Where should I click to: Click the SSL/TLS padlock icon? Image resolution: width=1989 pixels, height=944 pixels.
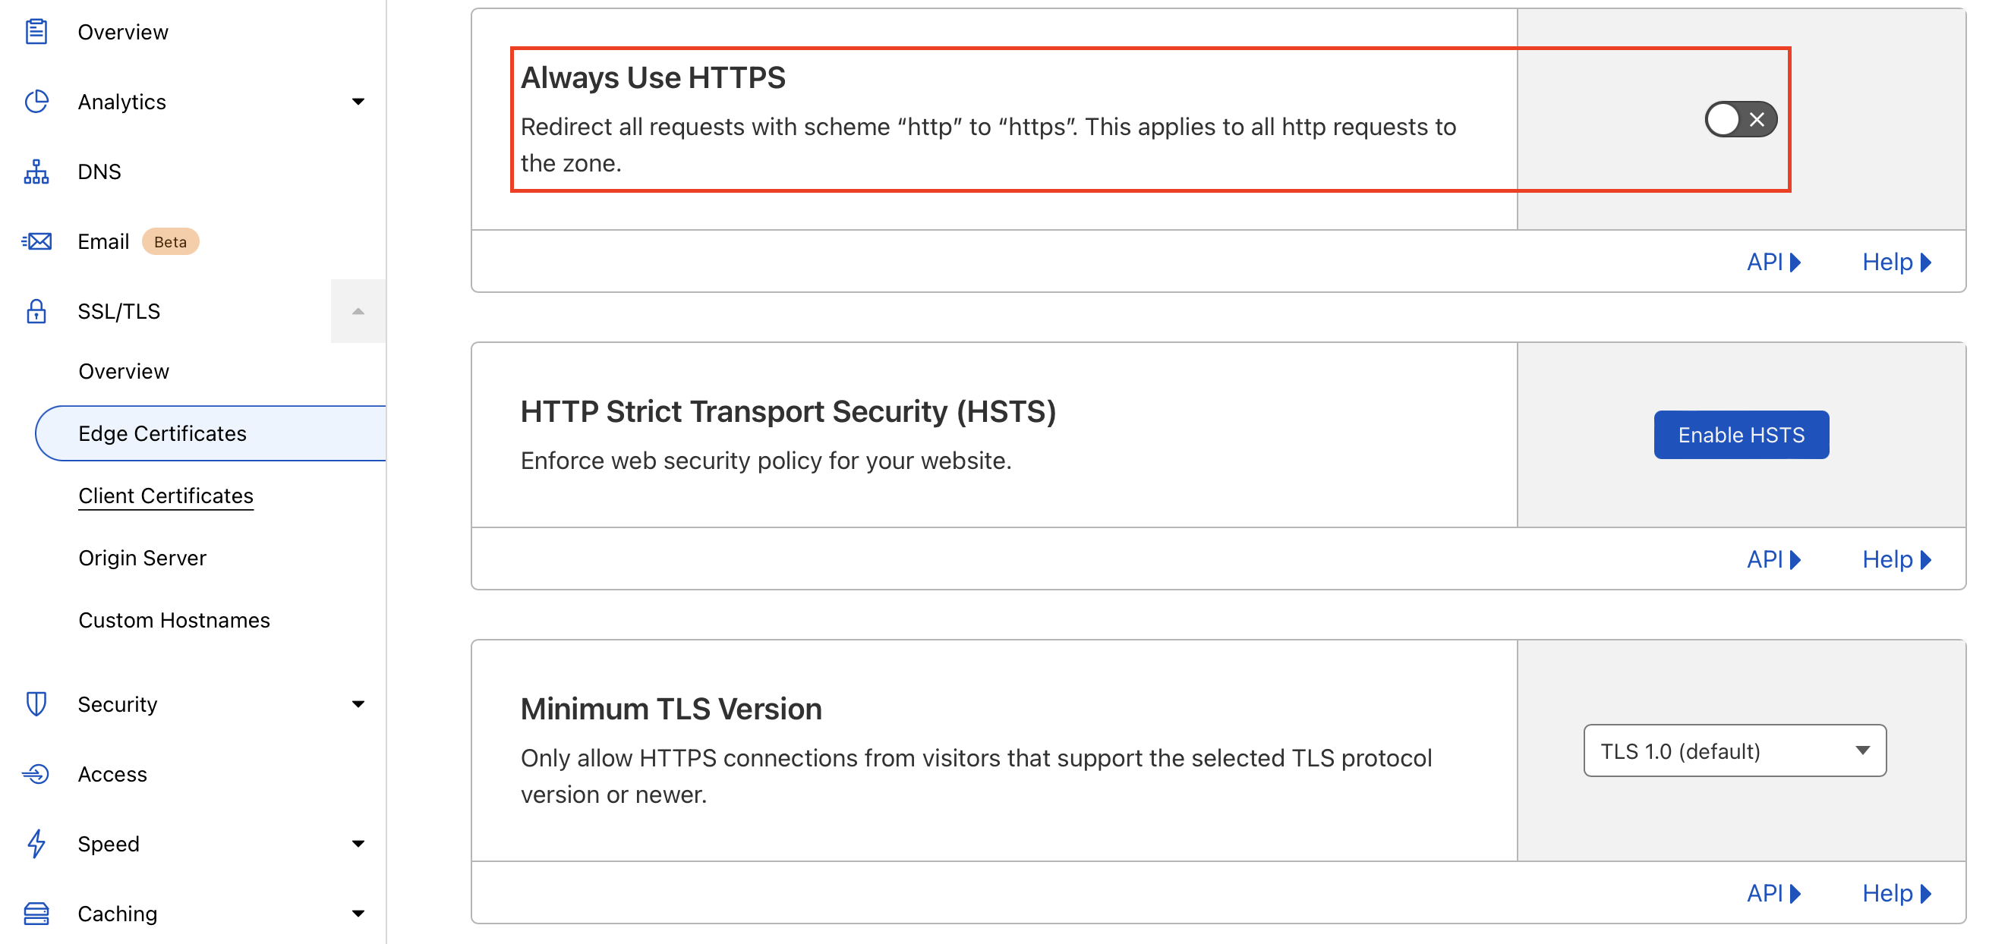pyautogui.click(x=36, y=311)
